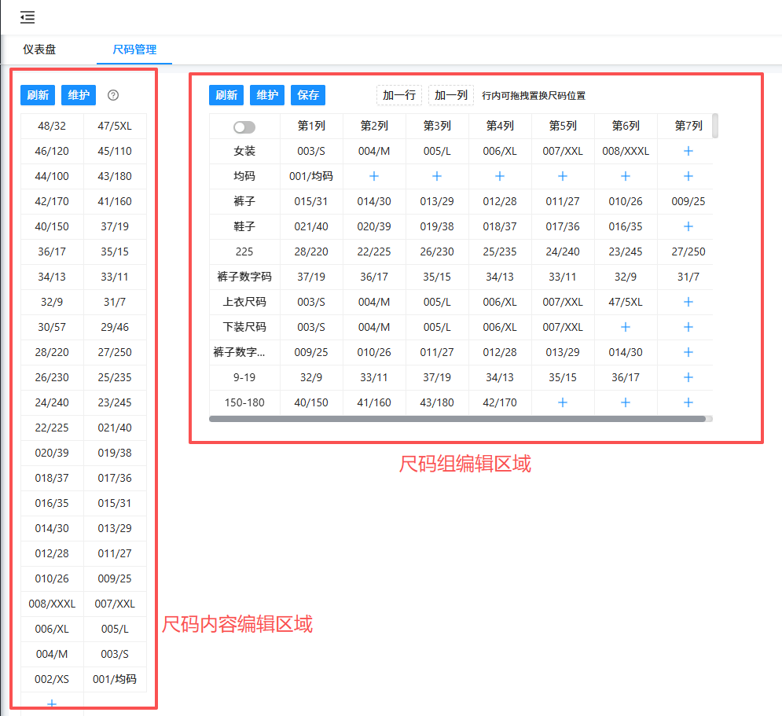Switch to the 仪表盘 tab
782x716 pixels.
(x=42, y=50)
